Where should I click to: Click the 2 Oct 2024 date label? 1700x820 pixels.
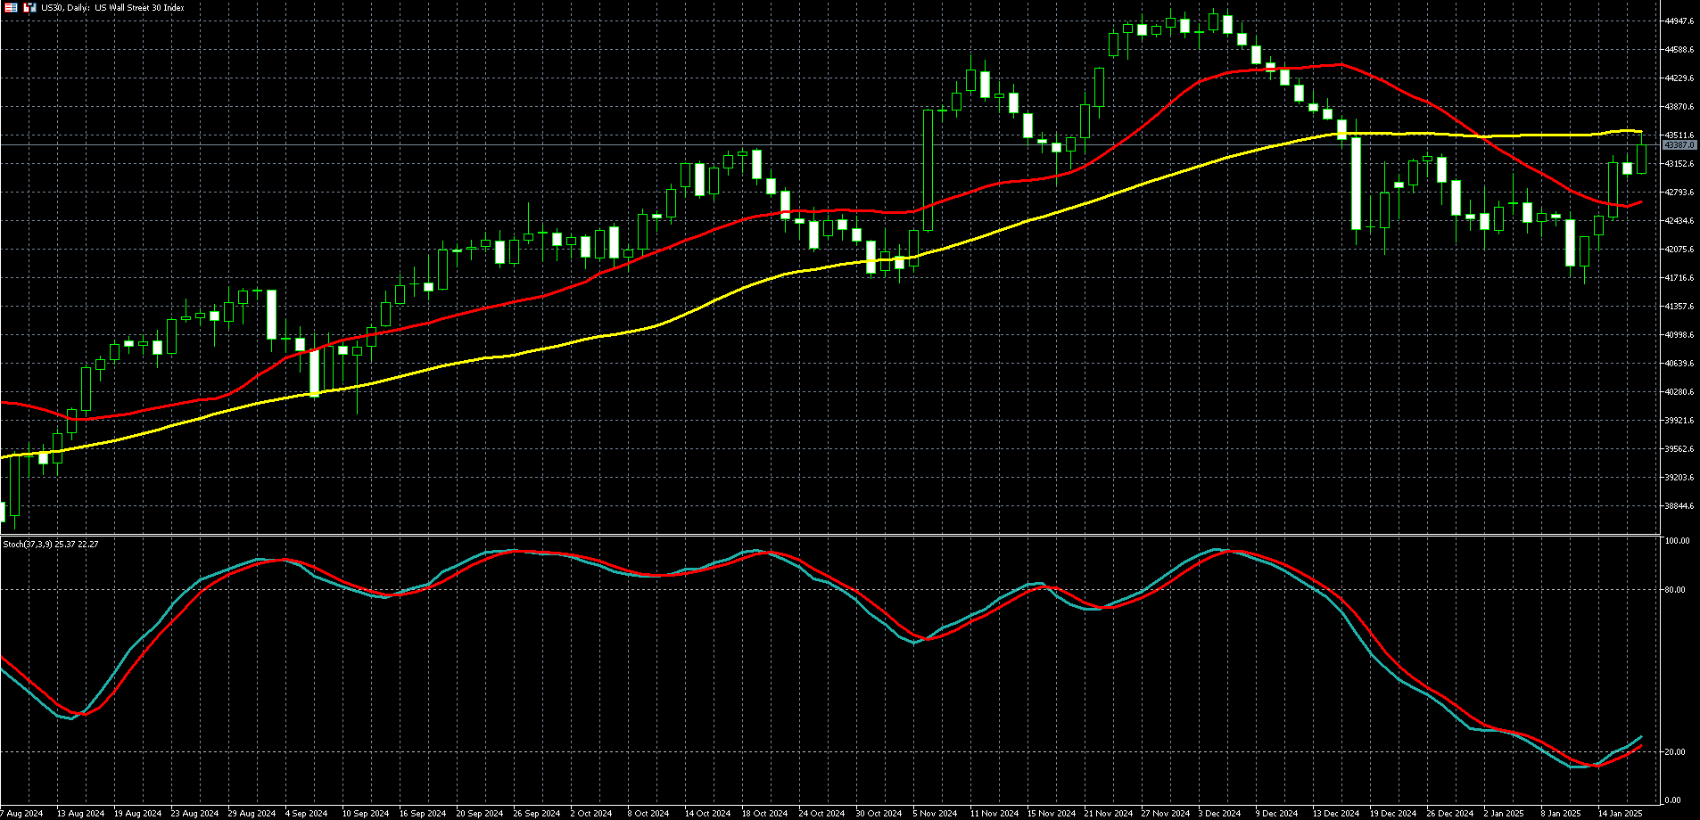coord(592,813)
